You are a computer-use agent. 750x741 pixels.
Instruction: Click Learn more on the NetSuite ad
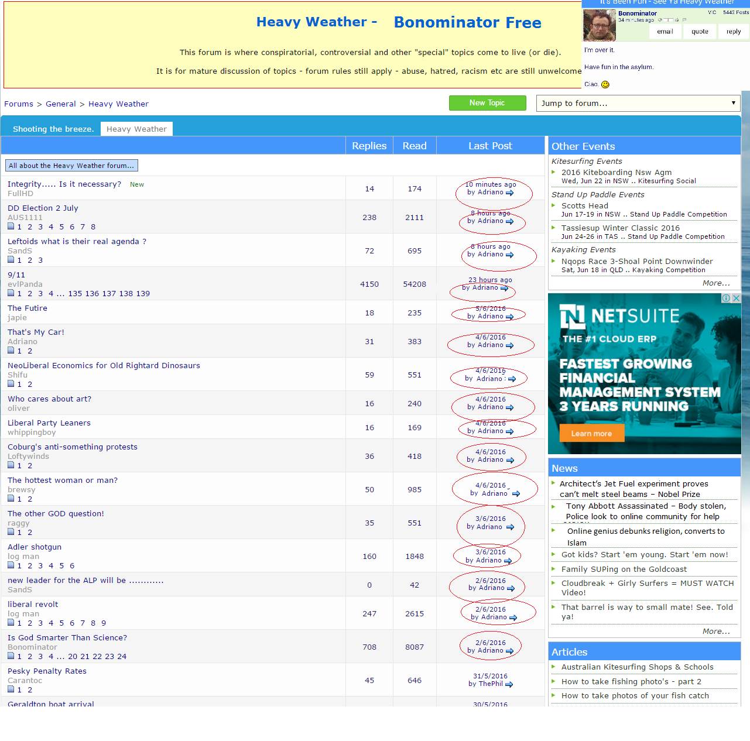591,433
